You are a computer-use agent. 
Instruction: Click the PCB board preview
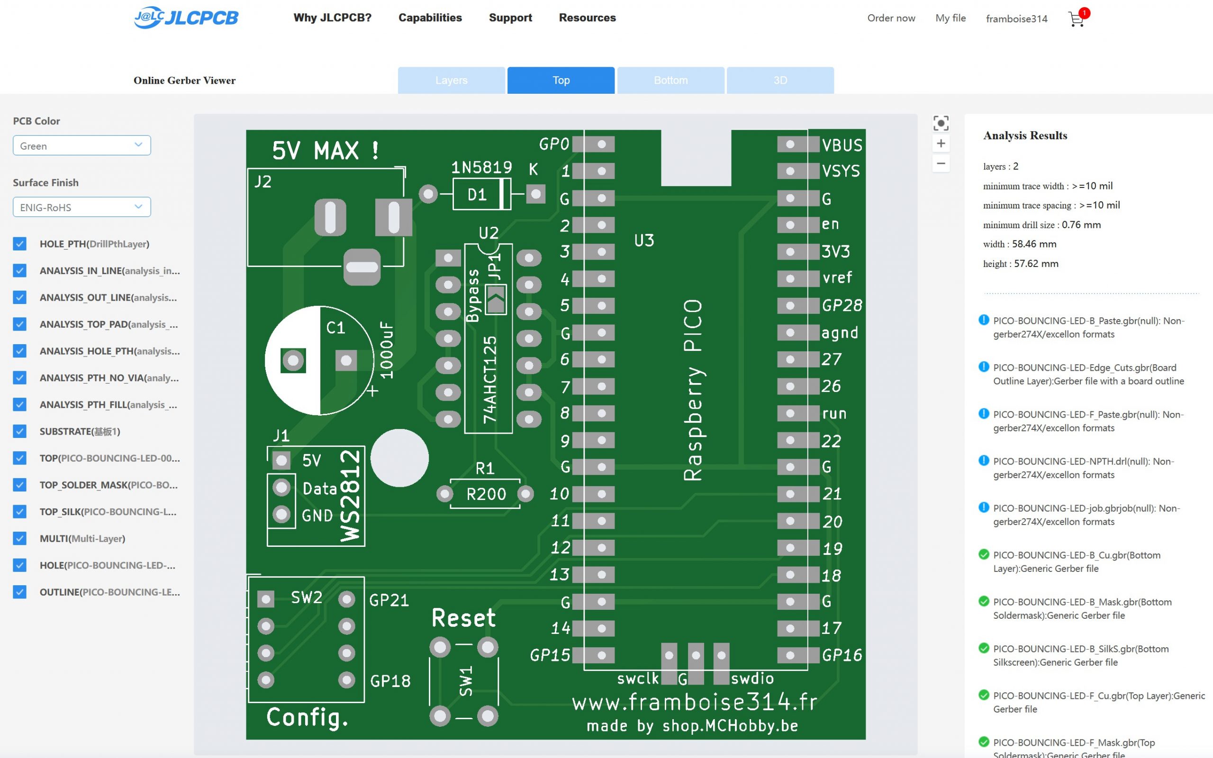click(x=555, y=434)
